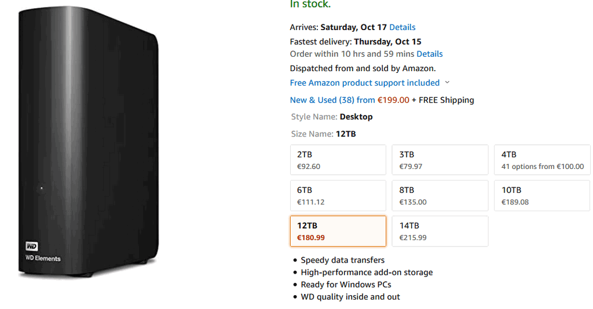Click the Size Name 12TB label

[323, 134]
